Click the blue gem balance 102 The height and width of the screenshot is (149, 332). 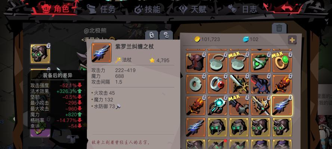251,39
